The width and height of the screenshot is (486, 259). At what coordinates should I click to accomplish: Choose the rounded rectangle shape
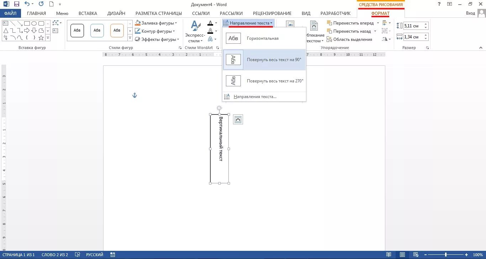41,23
